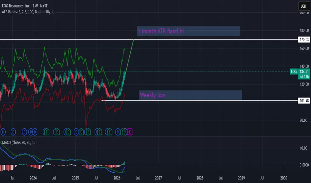
Task: Click the 120.00 price axis value
Action: 304,84
